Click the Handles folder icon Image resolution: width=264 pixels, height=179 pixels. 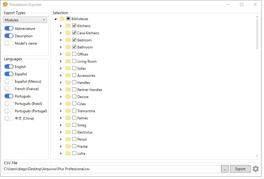click(68, 83)
